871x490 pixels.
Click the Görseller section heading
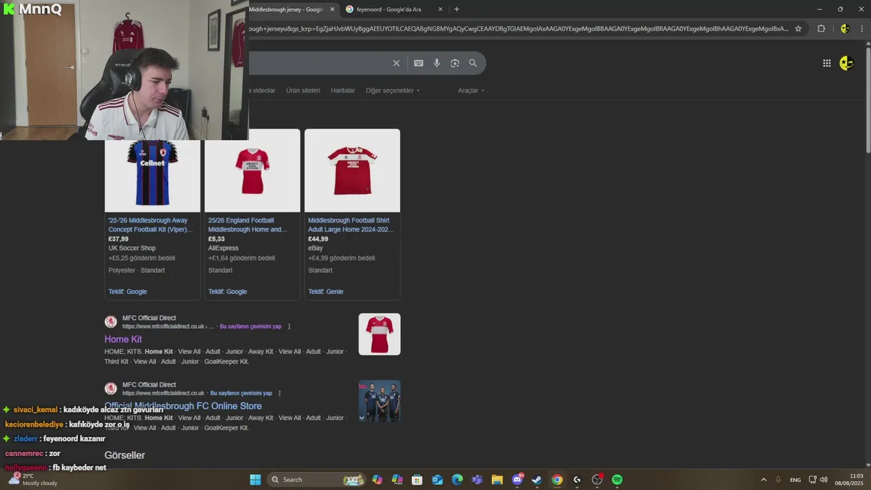pos(125,455)
